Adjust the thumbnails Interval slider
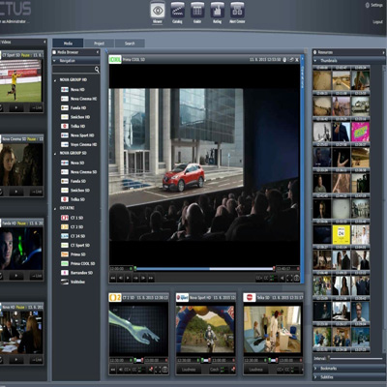387x387 pixels. tap(356, 358)
